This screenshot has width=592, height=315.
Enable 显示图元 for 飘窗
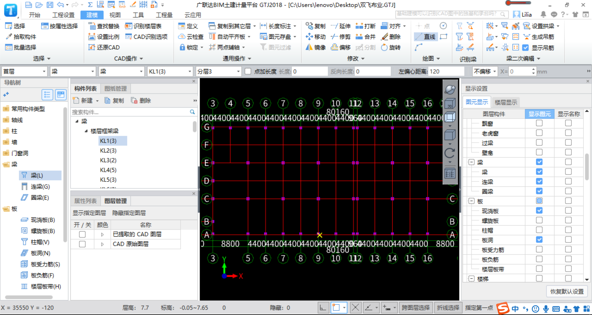click(x=539, y=123)
